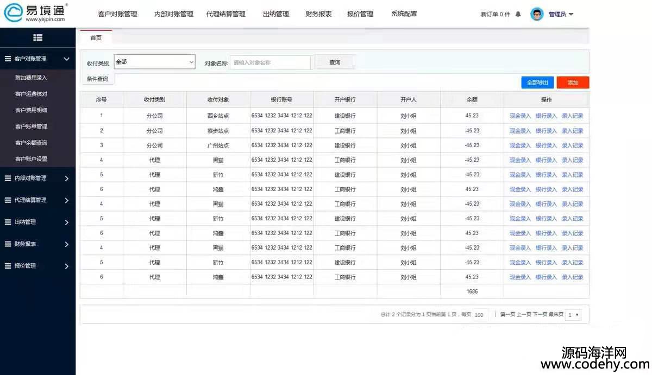Click the 寮步站点 cell
The width and height of the screenshot is (652, 375).
coord(218,131)
